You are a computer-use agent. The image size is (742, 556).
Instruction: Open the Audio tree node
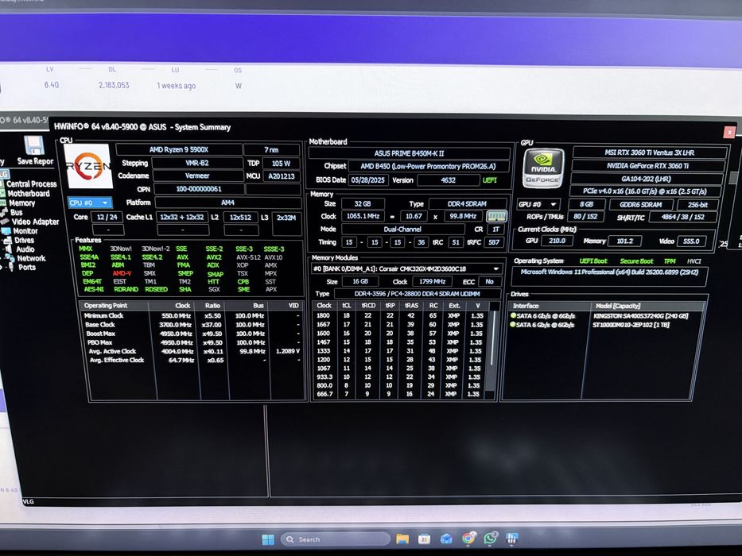click(x=25, y=249)
